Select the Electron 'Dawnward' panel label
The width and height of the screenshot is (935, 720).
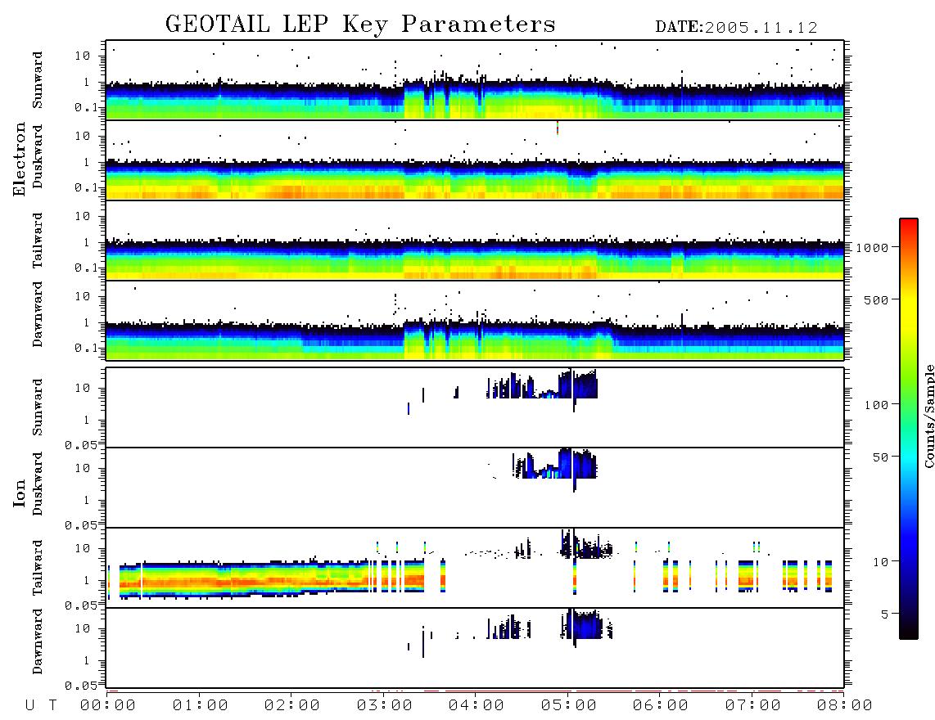38,315
